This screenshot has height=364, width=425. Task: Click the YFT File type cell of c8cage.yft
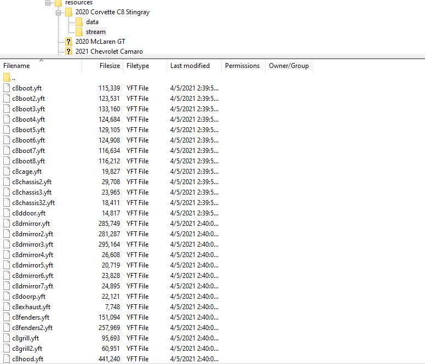click(137, 172)
